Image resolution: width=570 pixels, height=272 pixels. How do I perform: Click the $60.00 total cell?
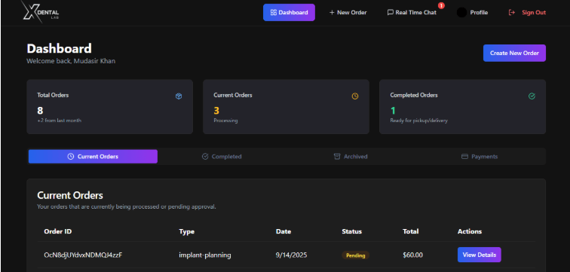412,255
